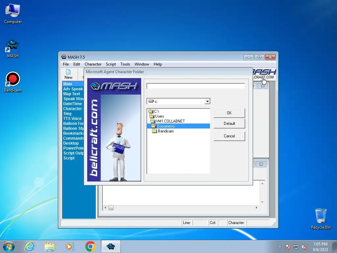Click the script pane scroll right arrow
The image size is (337, 253).
coord(256,208)
